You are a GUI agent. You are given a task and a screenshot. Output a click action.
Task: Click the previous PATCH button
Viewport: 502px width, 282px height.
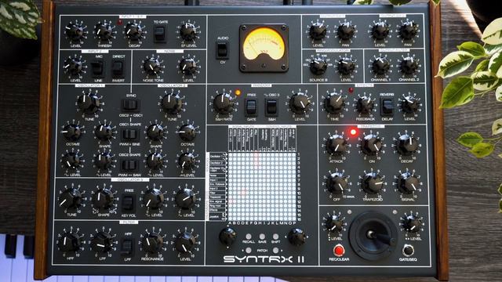249,251
